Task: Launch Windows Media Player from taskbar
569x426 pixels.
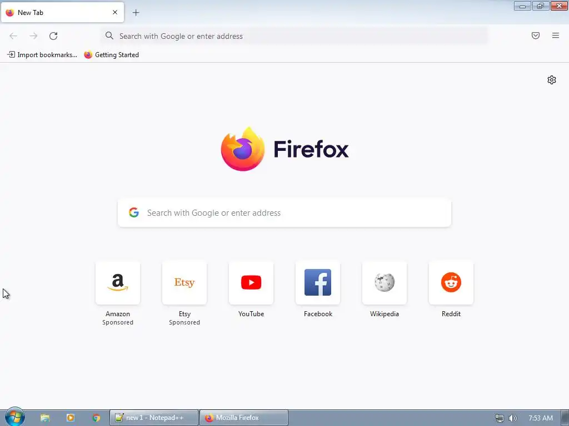Action: click(71, 418)
